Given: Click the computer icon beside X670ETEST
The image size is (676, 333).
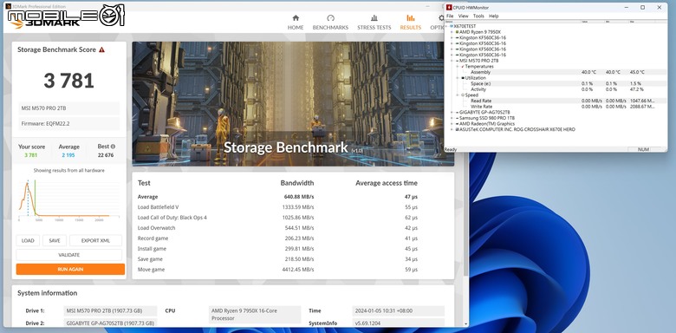Looking at the screenshot, I should click(452, 26).
